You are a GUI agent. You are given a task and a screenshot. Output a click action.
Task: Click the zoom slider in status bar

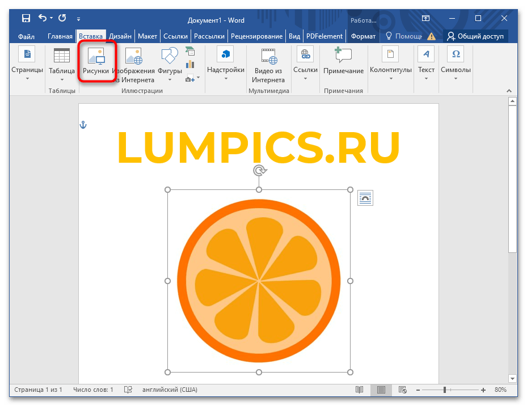pyautogui.click(x=445, y=390)
